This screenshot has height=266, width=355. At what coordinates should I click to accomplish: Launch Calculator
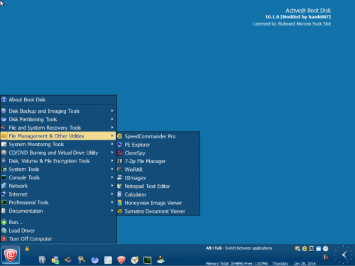[158, 194]
